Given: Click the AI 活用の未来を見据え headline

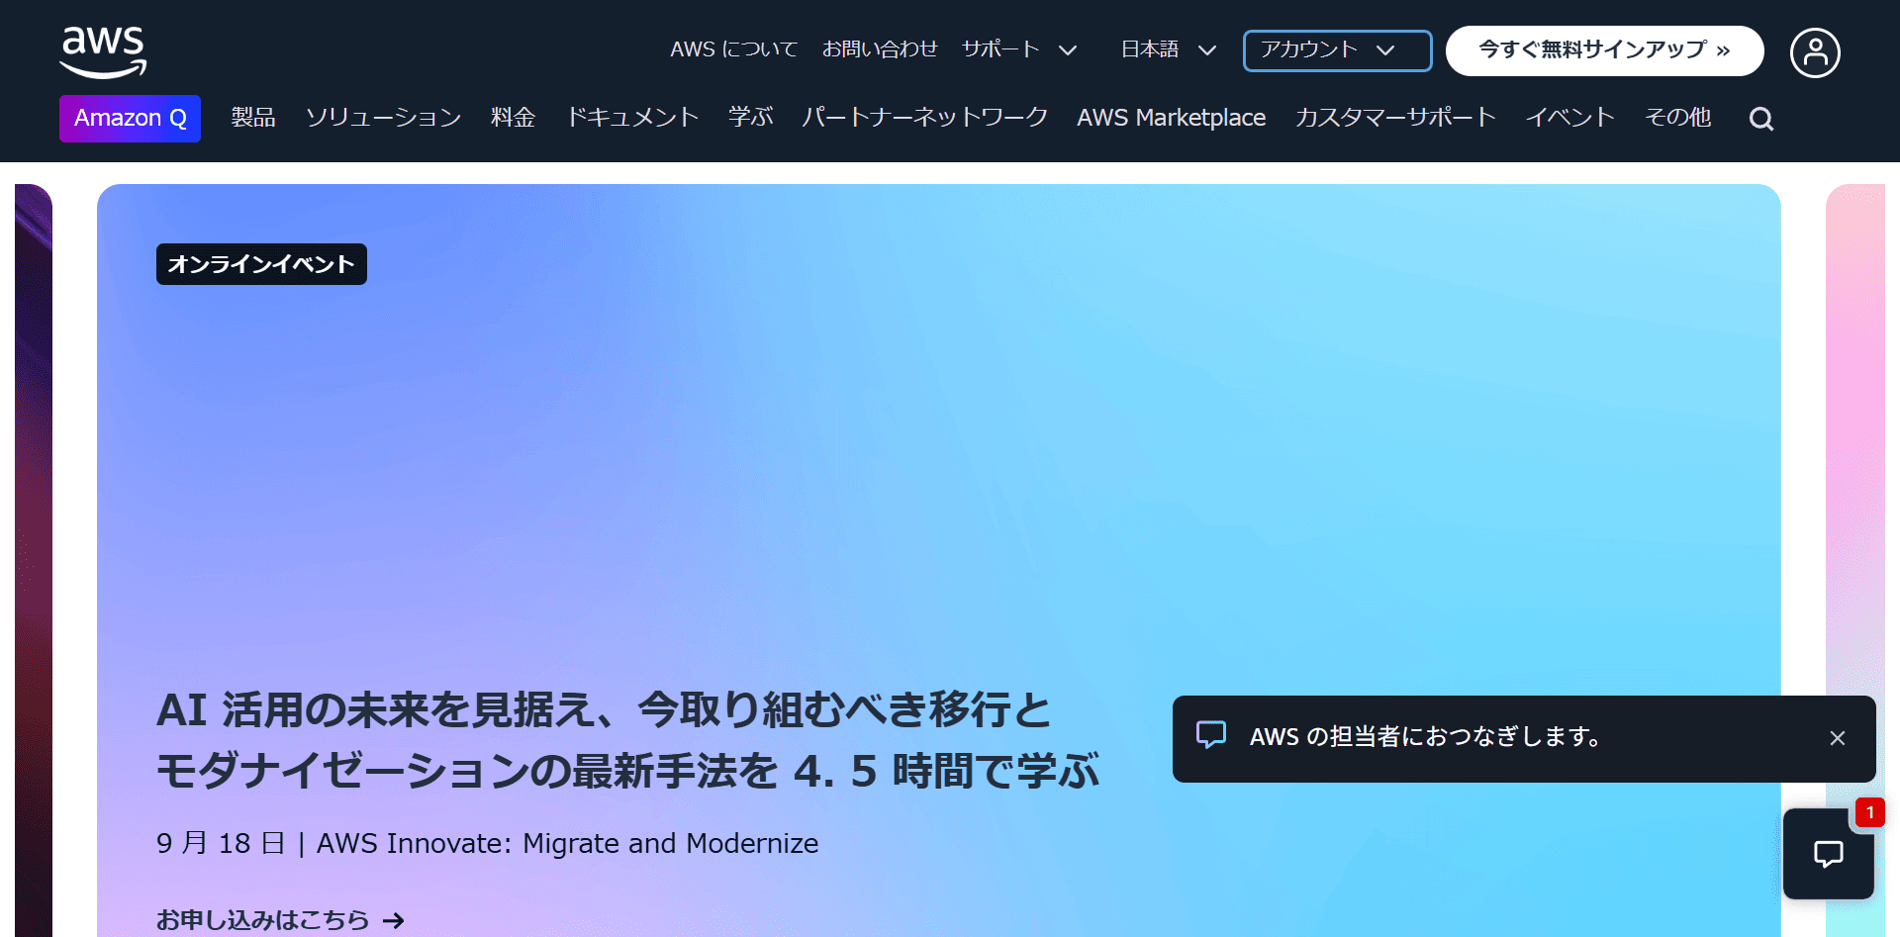Looking at the screenshot, I should [x=627, y=740].
